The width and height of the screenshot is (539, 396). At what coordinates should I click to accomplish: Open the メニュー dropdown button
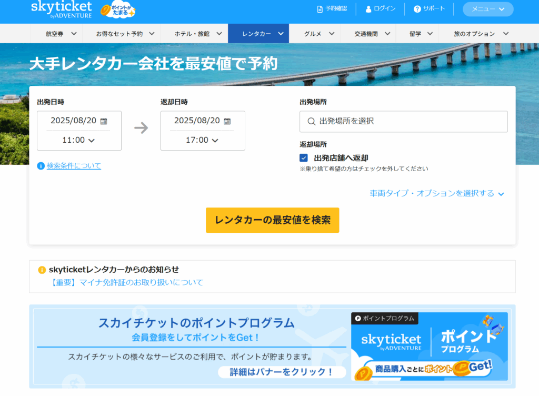click(488, 9)
